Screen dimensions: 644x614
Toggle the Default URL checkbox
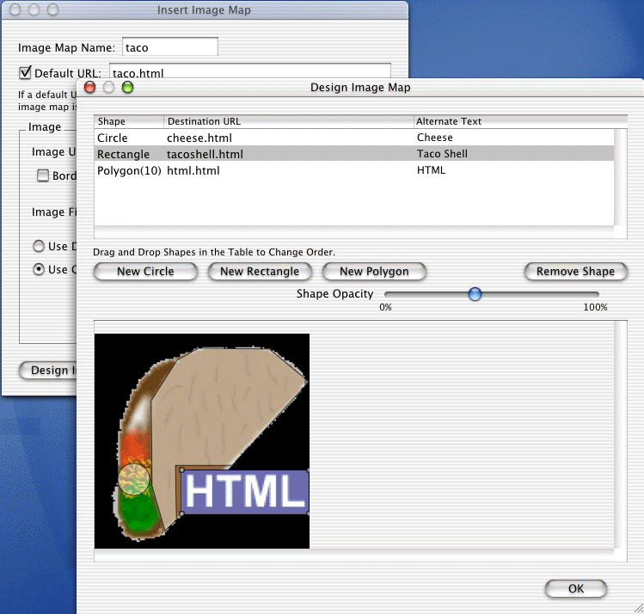pos(25,73)
